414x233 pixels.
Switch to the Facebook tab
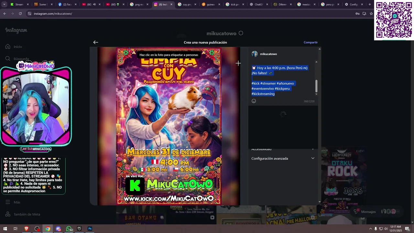[67, 5]
